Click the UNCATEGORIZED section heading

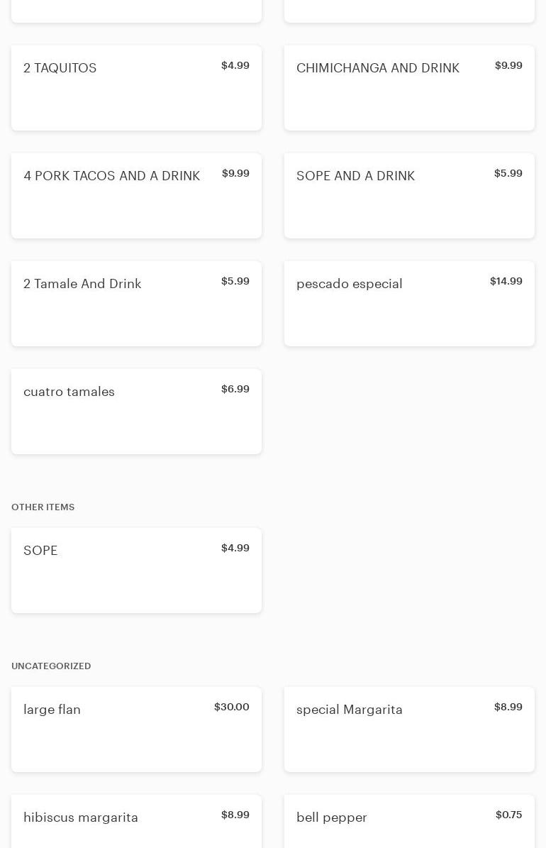[51, 666]
